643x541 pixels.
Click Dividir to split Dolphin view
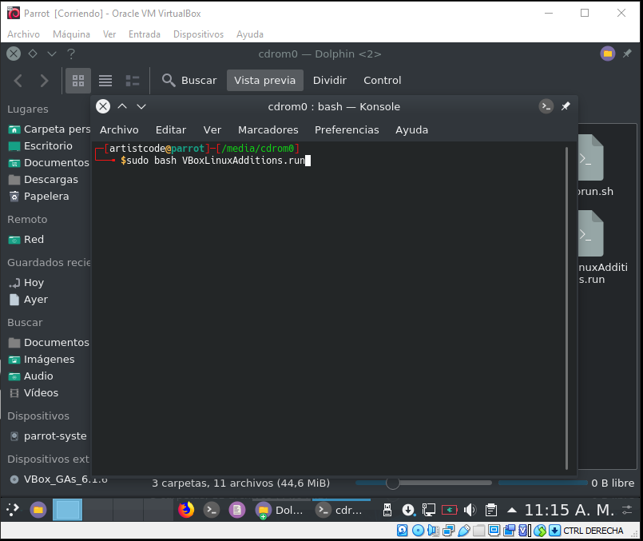coord(330,80)
